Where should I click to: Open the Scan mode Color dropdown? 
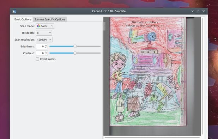45,26
